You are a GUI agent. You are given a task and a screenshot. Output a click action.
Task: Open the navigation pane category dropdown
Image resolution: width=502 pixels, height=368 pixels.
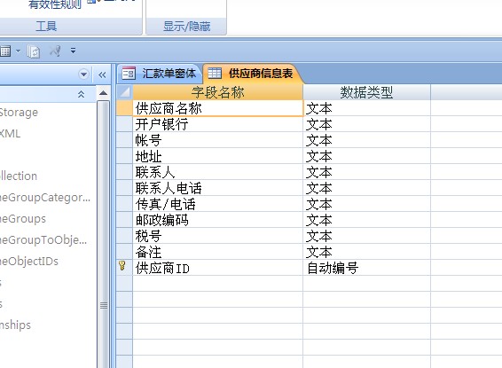(x=83, y=74)
